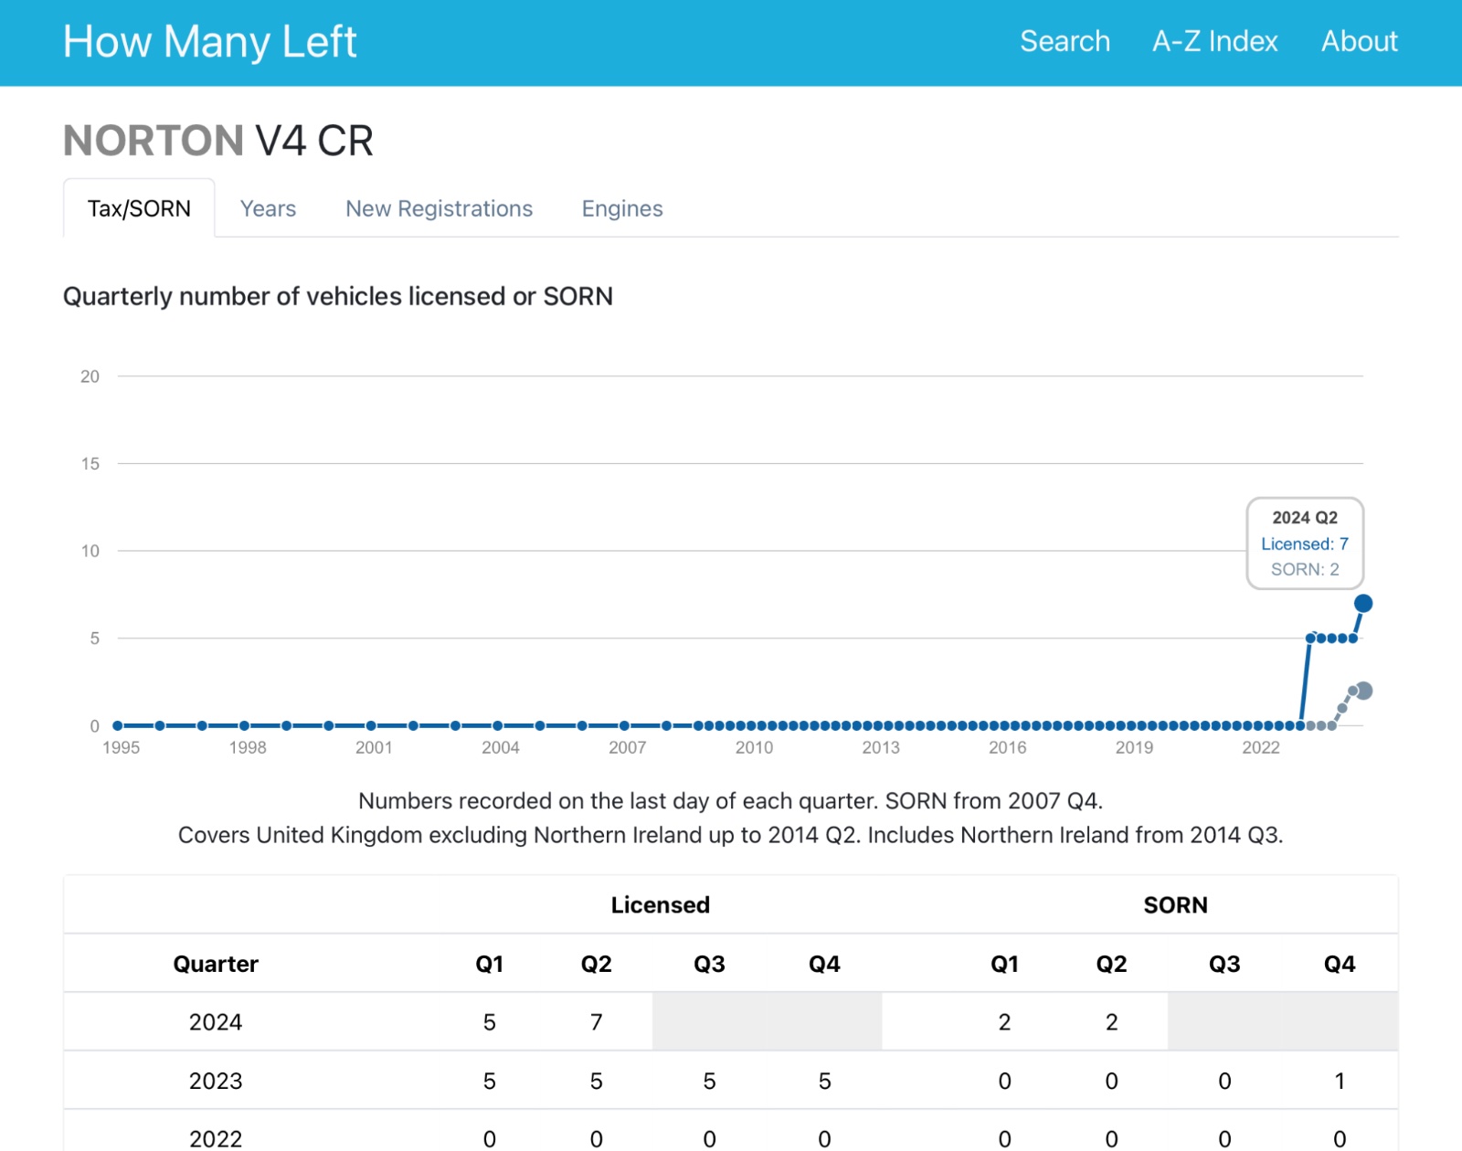Viewport: 1462px width, 1151px height.
Task: Open the Search page link
Action: 1065,42
